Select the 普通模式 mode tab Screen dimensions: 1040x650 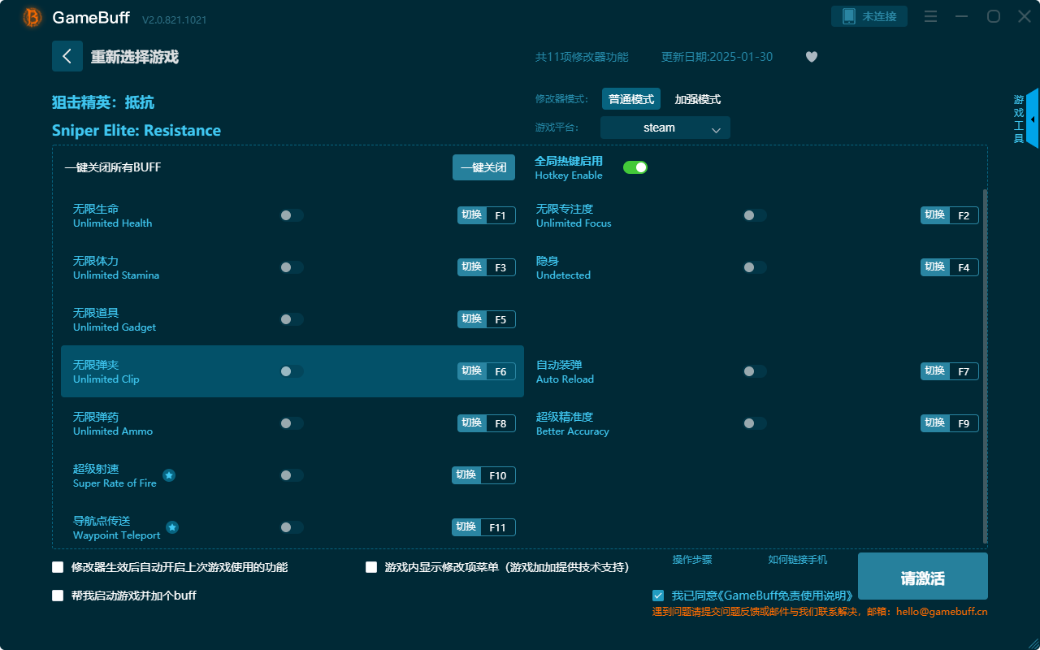(631, 98)
